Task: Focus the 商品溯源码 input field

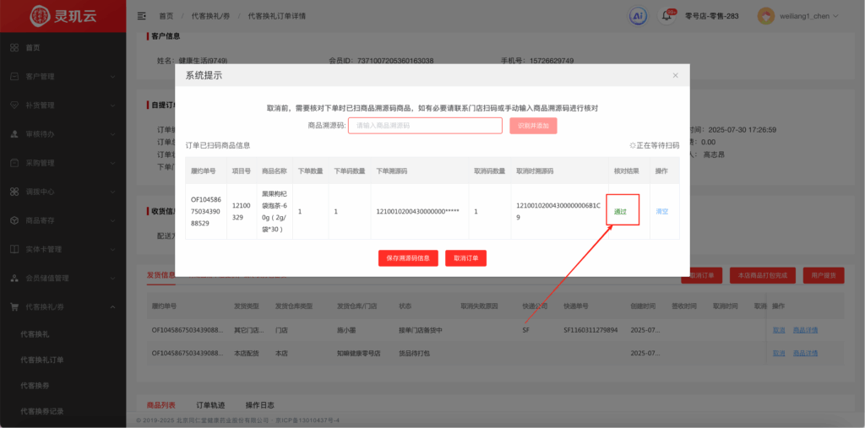Action: [x=425, y=125]
